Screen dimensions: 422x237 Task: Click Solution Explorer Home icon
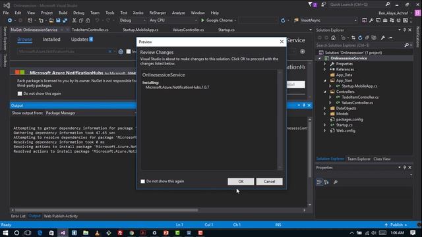click(333, 38)
